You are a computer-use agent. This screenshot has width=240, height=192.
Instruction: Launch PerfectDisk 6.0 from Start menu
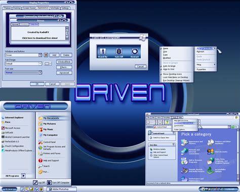pos(10,141)
